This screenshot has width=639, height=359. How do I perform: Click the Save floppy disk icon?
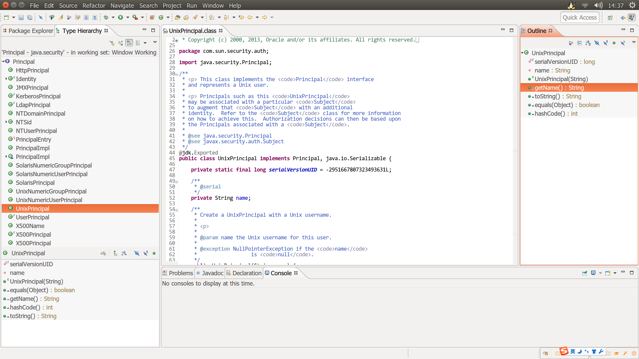coord(21,17)
